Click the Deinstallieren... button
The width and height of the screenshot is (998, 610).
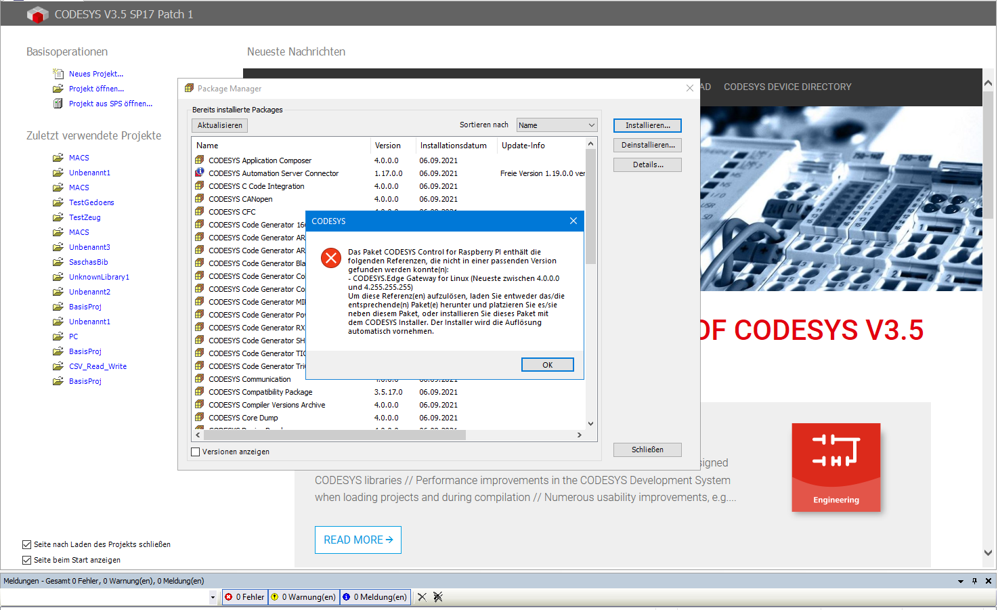tap(647, 145)
